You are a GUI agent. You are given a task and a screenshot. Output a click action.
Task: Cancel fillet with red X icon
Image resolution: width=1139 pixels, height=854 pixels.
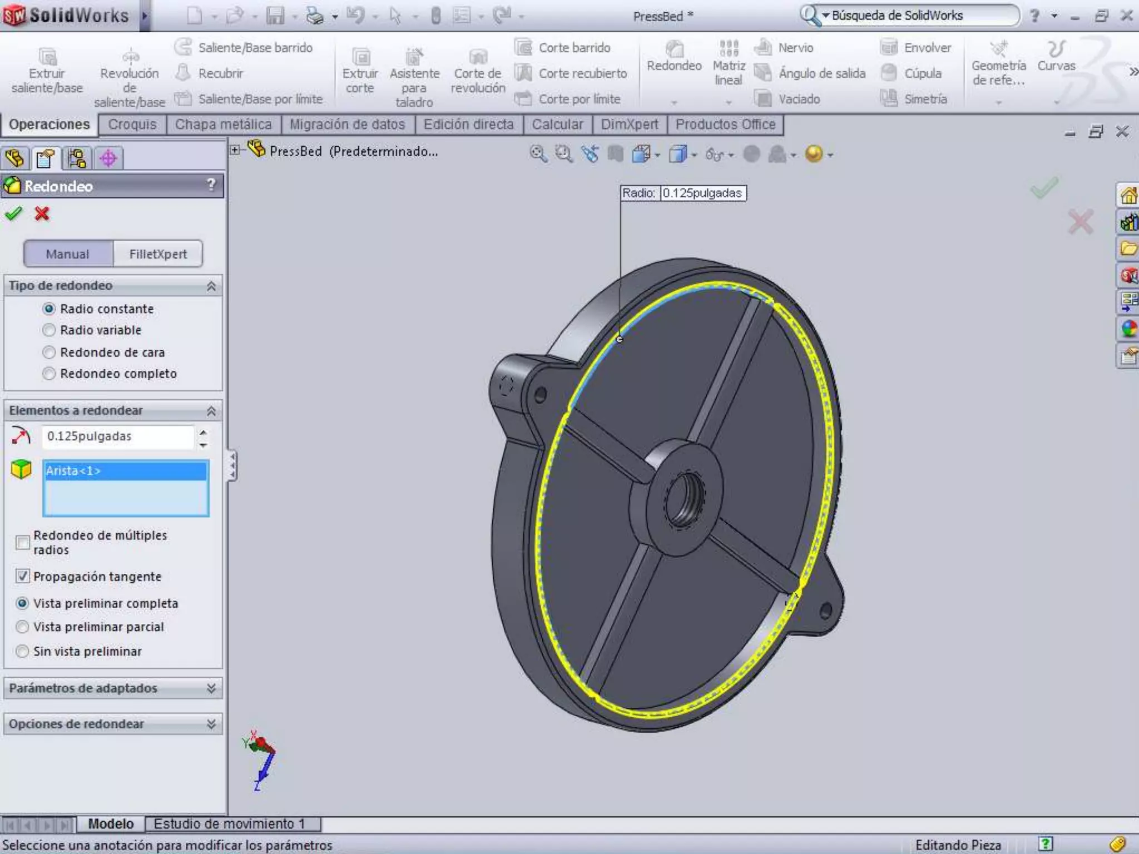point(42,214)
